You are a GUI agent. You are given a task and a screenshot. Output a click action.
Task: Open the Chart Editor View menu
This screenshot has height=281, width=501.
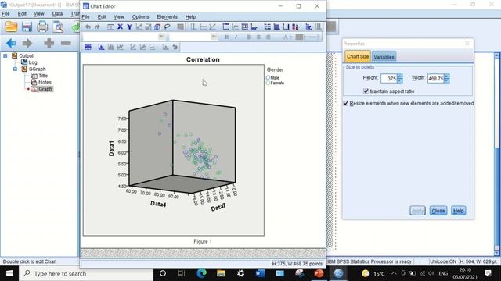[119, 17]
